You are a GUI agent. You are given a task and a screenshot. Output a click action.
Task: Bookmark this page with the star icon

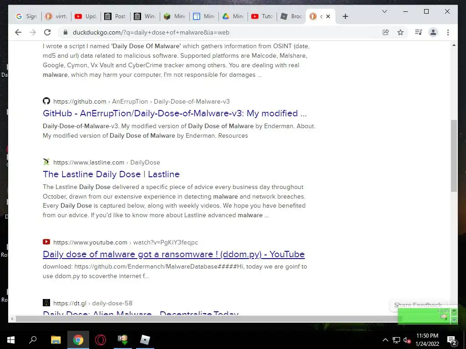(400, 32)
